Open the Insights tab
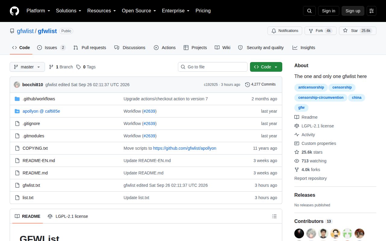Screen dimensions: 386x241 pyautogui.click(x=304, y=48)
